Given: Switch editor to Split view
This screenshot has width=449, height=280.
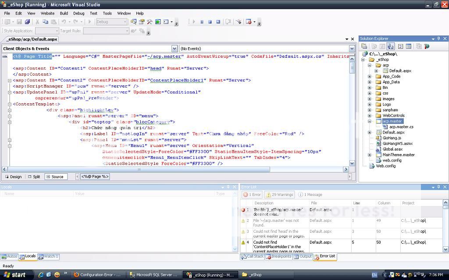Looking at the screenshot, I should [x=34, y=177].
